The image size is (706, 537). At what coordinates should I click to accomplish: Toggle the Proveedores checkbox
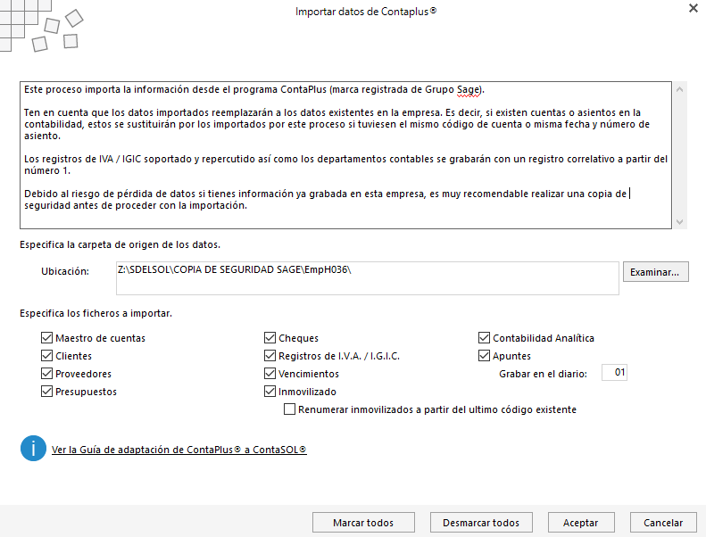46,374
